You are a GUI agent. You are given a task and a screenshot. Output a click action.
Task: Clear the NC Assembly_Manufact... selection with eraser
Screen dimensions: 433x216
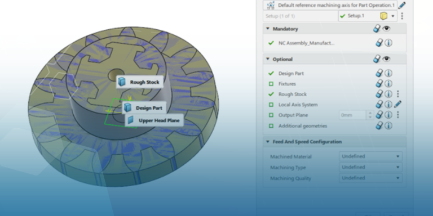click(x=379, y=43)
